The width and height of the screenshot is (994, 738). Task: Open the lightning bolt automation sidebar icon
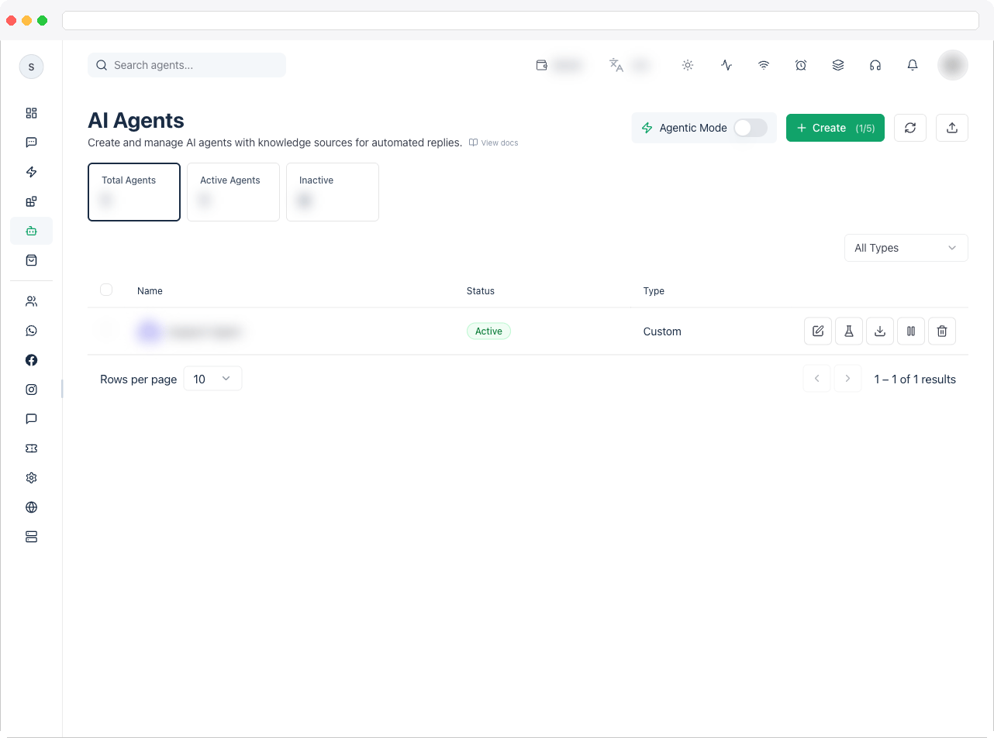point(31,172)
